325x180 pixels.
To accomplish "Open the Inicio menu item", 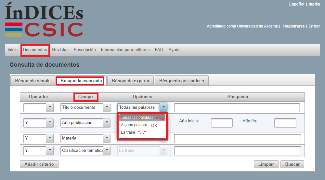I will coord(13,50).
